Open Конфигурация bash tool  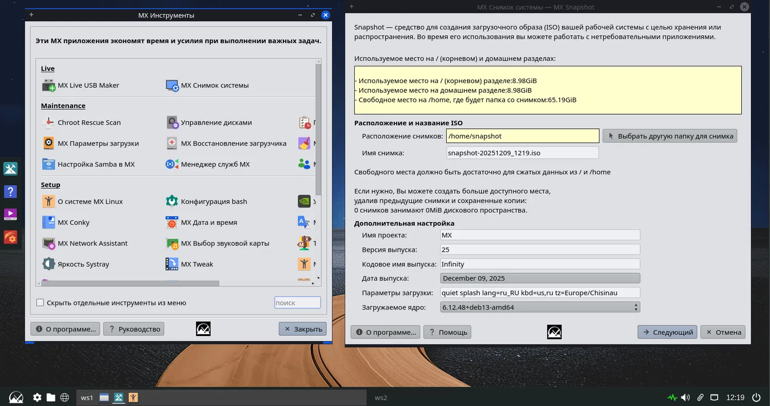pos(206,201)
